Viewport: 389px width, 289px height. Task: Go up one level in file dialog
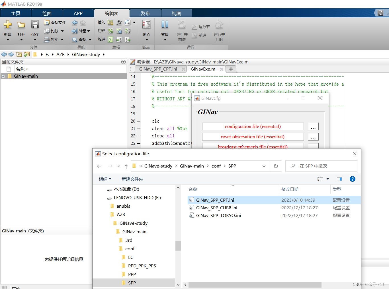coord(126,166)
